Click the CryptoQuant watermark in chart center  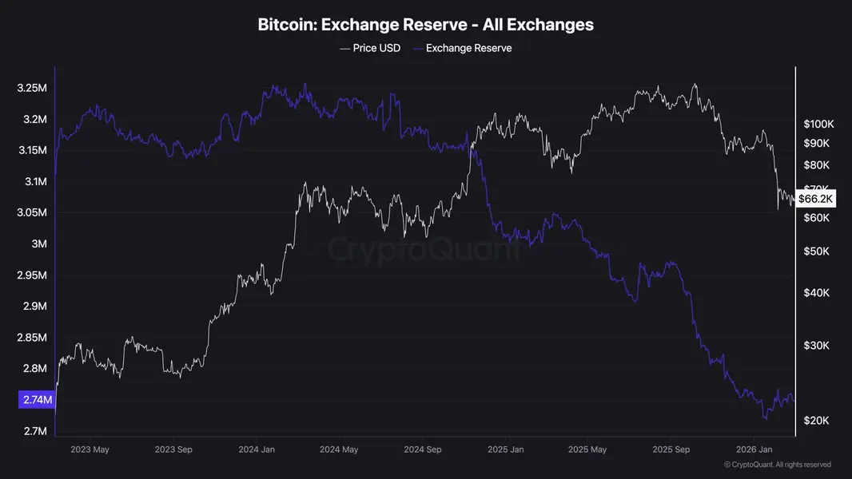click(424, 249)
